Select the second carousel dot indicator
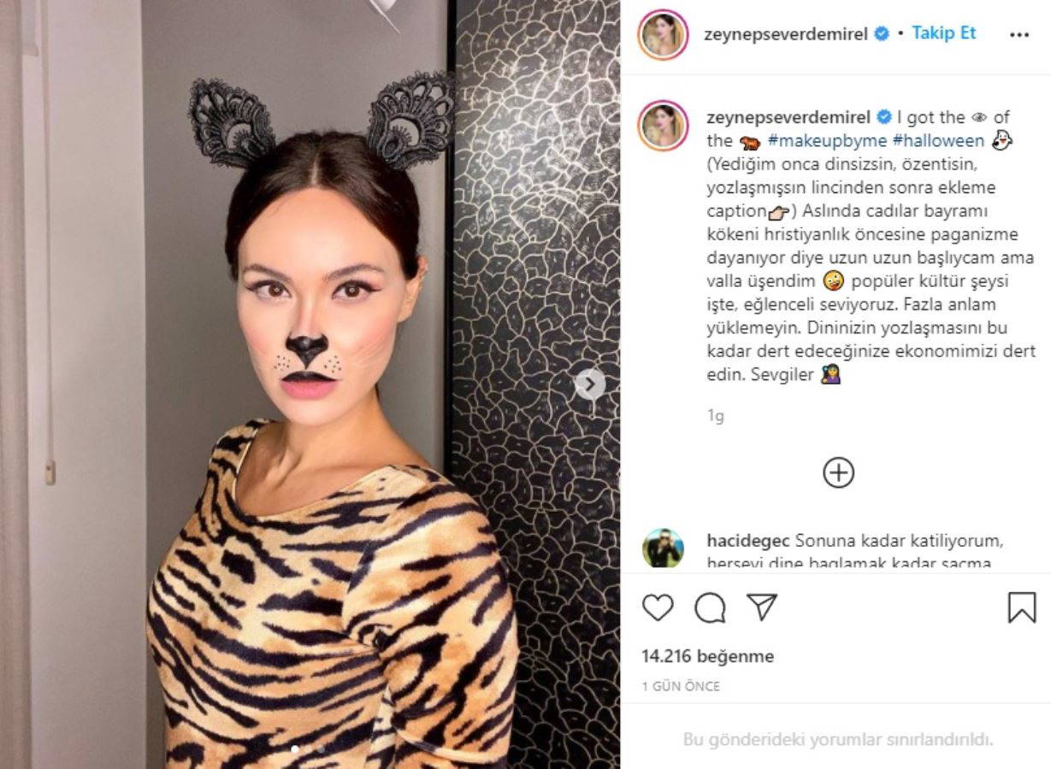1051x769 pixels. [320, 748]
